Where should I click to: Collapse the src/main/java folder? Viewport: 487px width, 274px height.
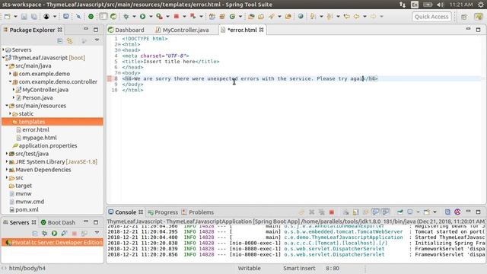[7, 65]
